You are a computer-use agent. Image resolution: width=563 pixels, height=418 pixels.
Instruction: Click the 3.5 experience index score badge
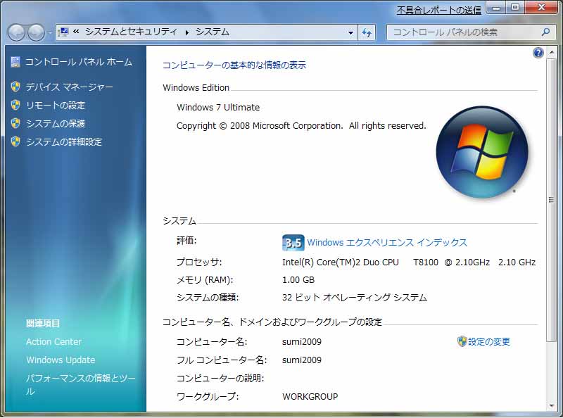pyautogui.click(x=293, y=243)
